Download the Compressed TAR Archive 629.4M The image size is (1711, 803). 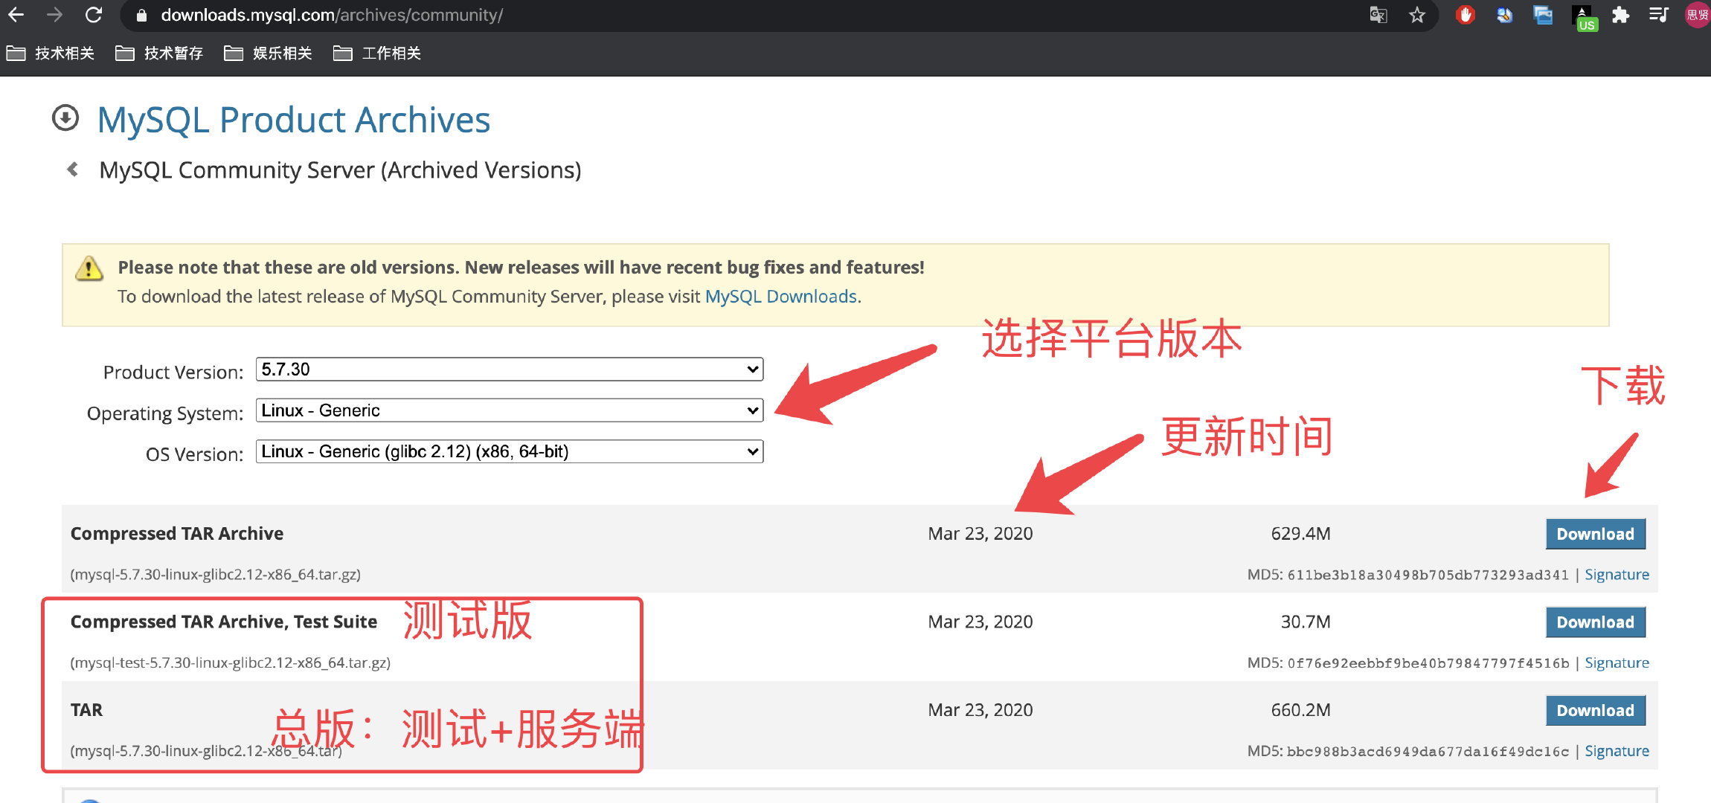tap(1595, 534)
